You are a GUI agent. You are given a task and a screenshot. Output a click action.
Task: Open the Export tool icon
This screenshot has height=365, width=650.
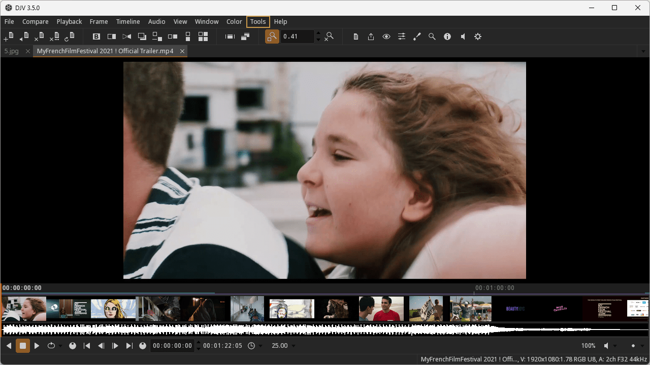371,36
